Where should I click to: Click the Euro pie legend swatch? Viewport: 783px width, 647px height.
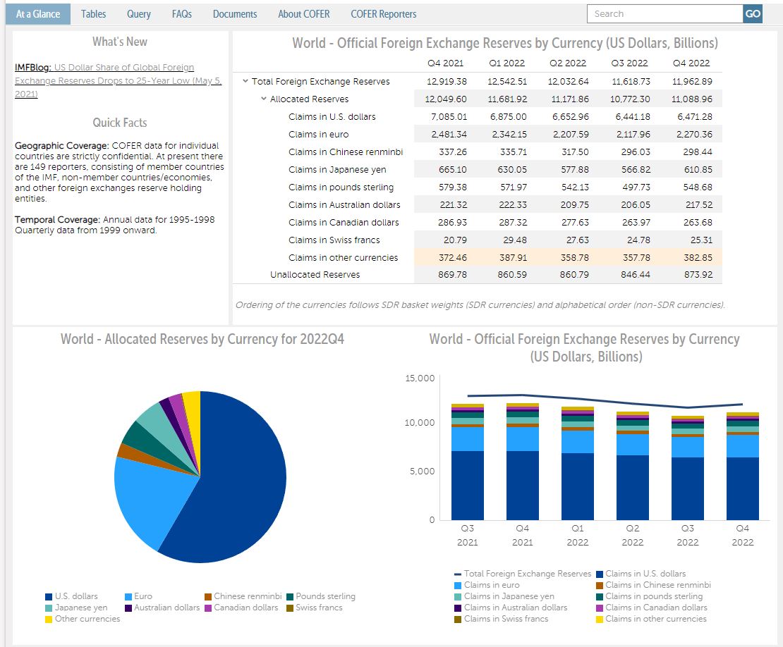coord(128,596)
